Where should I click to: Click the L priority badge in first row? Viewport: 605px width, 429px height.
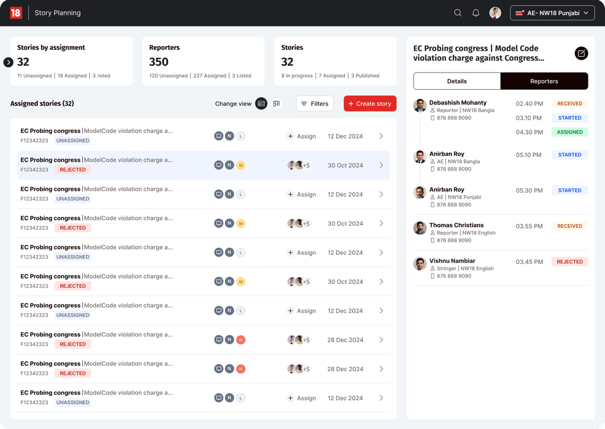click(x=241, y=136)
